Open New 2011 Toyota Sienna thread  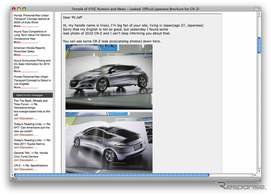tap(32, 142)
